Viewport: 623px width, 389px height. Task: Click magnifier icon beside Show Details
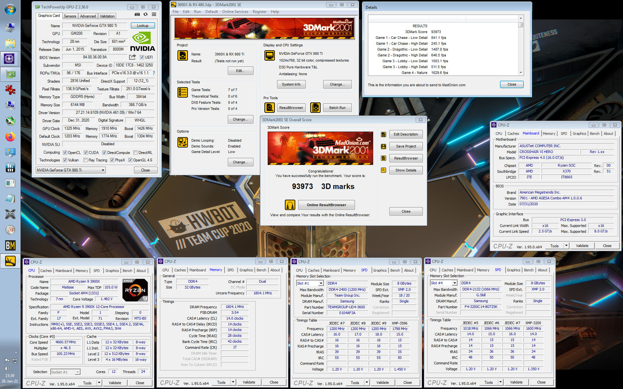[x=384, y=170]
